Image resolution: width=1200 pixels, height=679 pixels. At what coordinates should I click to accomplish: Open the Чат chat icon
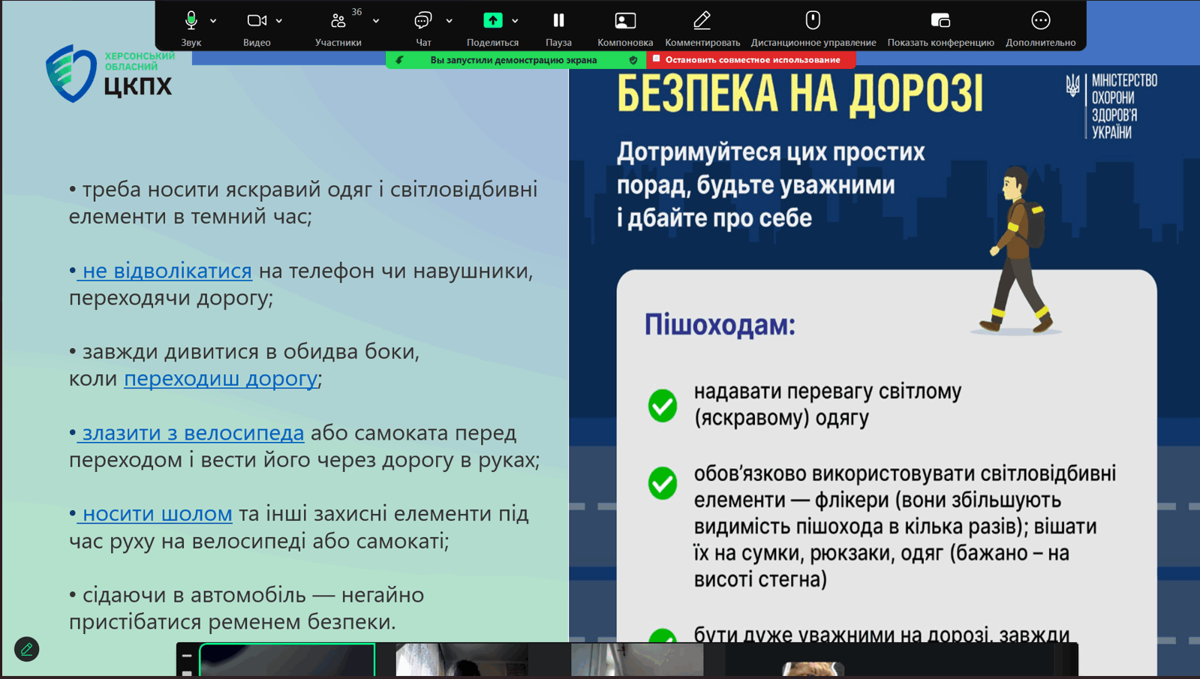tap(423, 20)
